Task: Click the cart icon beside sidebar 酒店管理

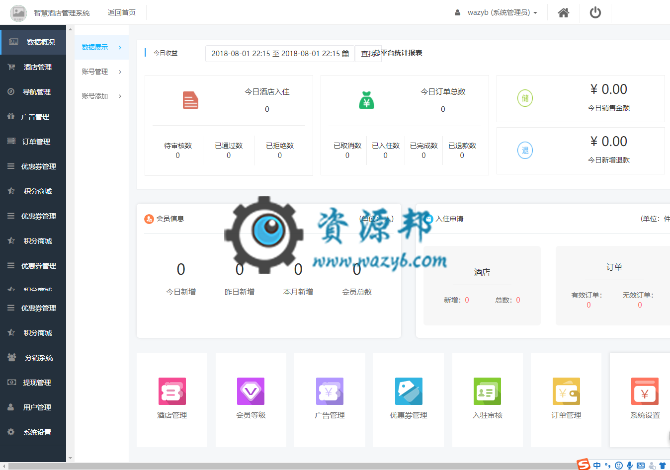Action: [x=11, y=67]
